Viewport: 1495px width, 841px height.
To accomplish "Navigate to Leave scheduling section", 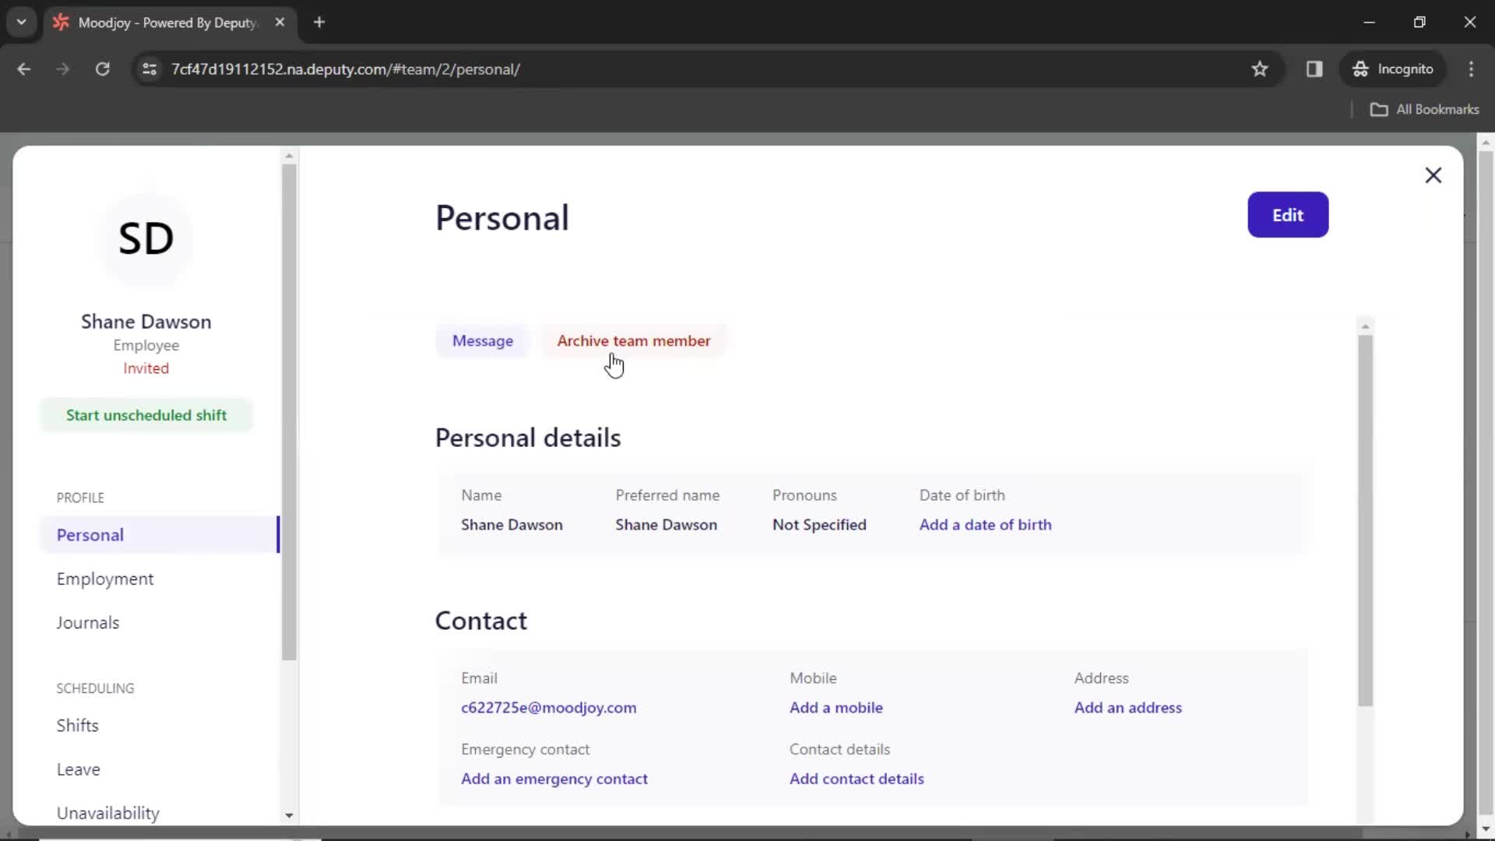I will tap(78, 769).
